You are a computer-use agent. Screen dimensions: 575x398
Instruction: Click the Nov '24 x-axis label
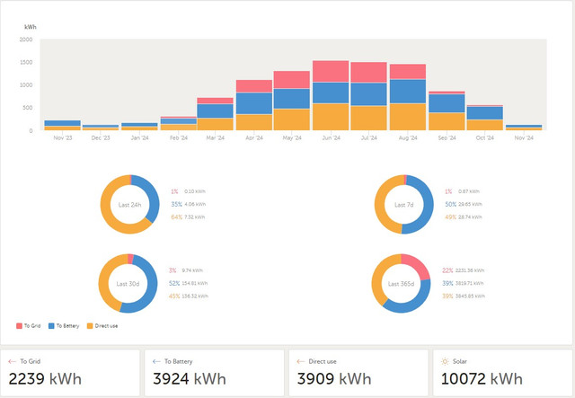coord(524,138)
